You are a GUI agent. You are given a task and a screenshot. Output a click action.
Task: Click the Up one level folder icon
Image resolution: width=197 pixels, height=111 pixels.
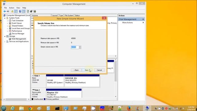click(12, 11)
